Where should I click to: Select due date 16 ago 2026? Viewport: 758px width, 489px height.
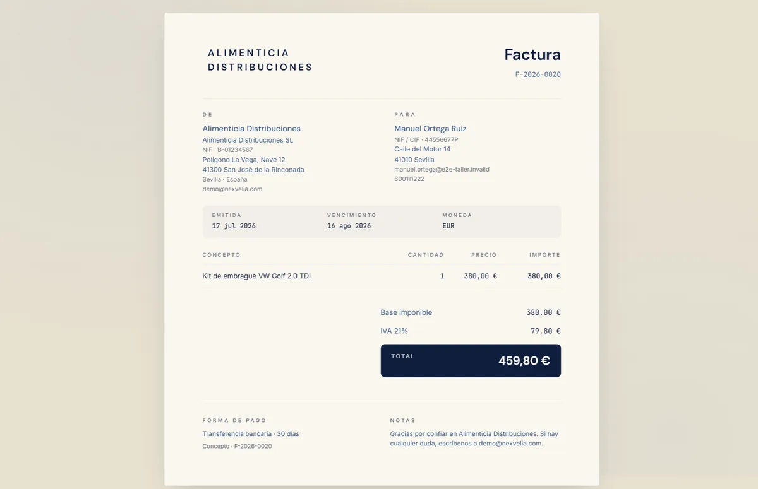click(349, 226)
